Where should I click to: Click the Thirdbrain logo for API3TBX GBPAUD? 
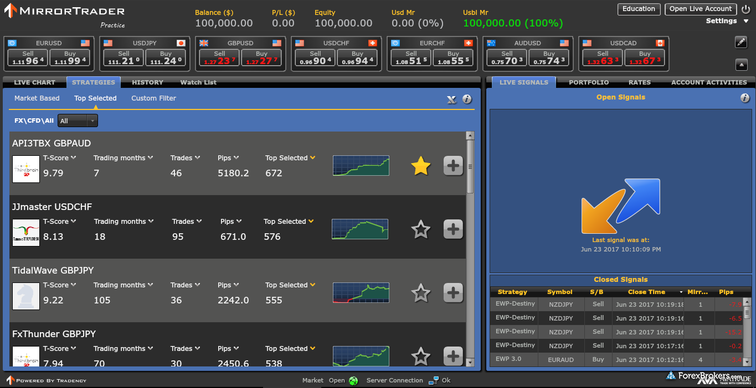tap(26, 169)
